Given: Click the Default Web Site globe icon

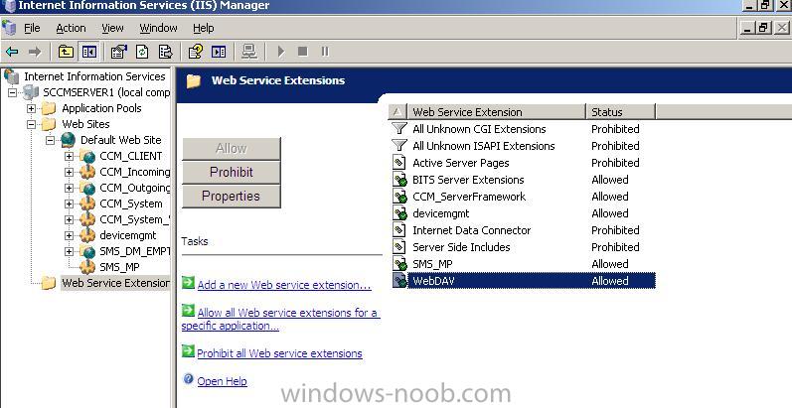Looking at the screenshot, I should pyautogui.click(x=69, y=140).
